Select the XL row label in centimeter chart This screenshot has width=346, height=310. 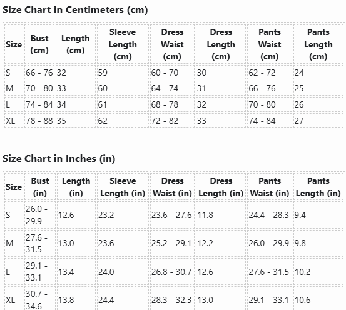11,121
